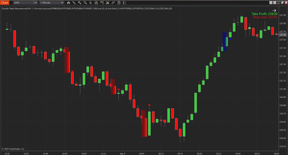Open the 1 Minute interval dropdown
The width and height of the screenshot is (288, 155).
(x=52, y=3)
